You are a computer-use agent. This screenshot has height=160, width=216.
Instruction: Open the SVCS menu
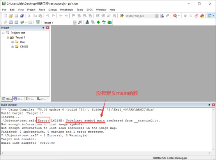pos(90,10)
